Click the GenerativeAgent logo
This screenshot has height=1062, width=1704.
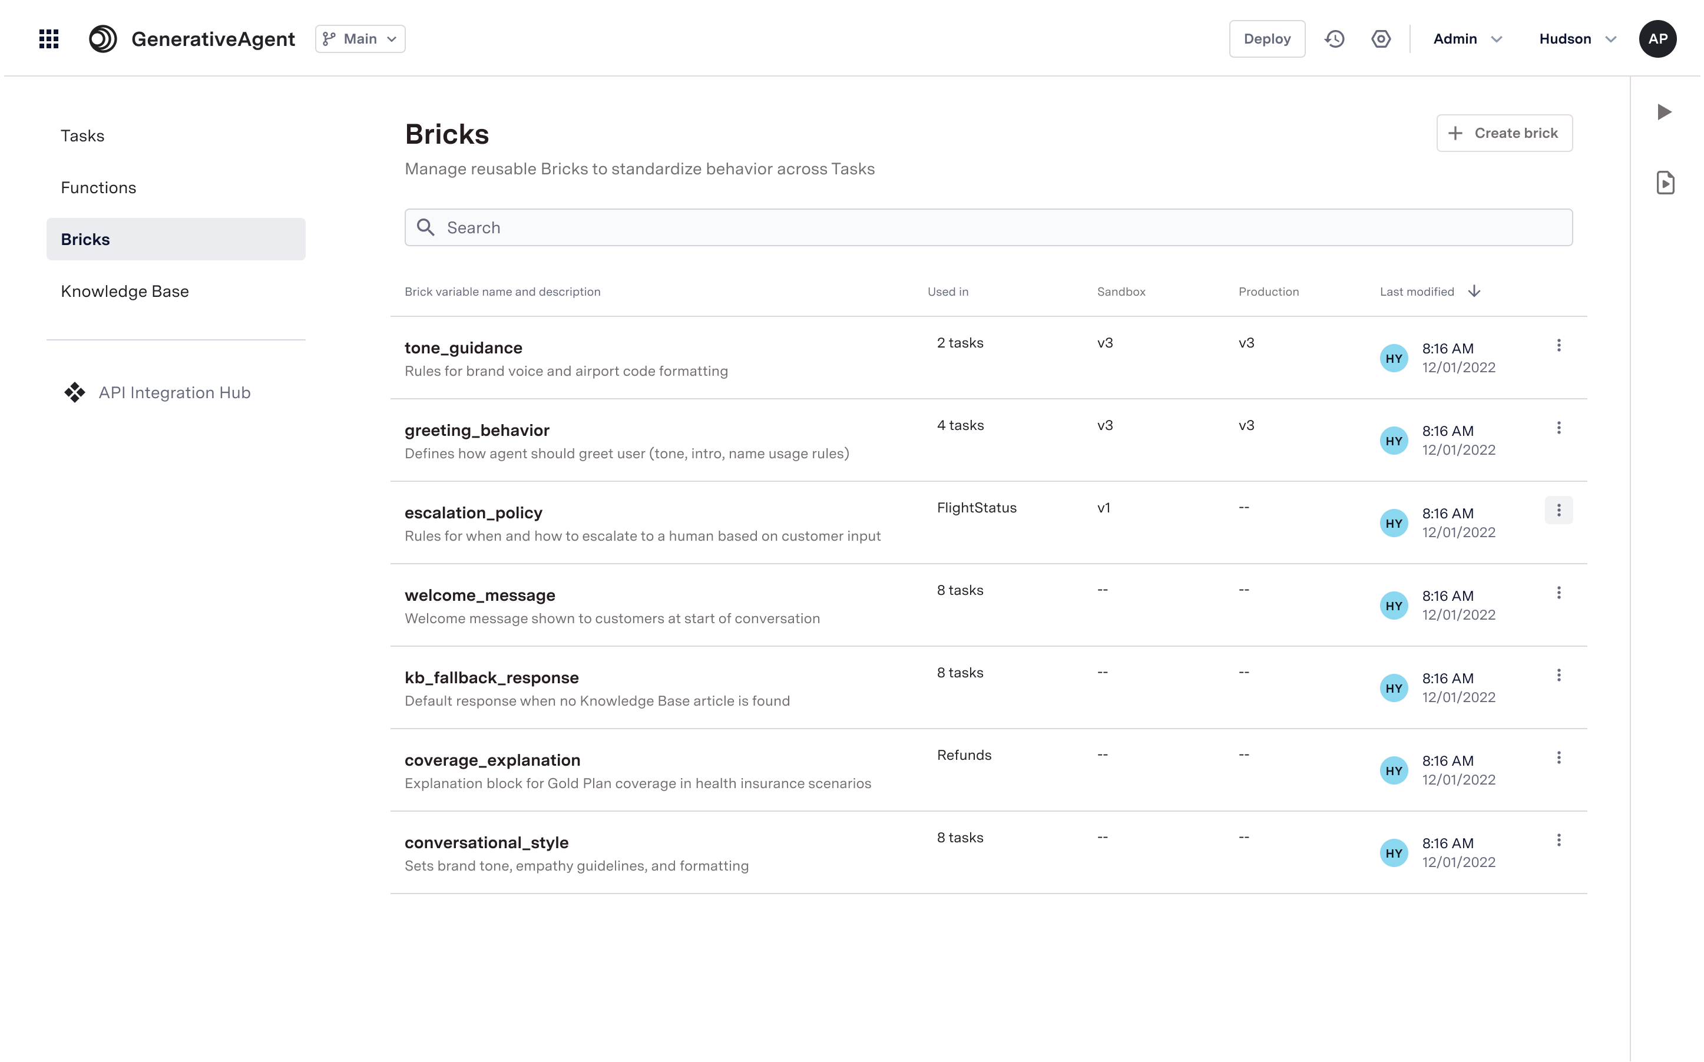click(102, 39)
